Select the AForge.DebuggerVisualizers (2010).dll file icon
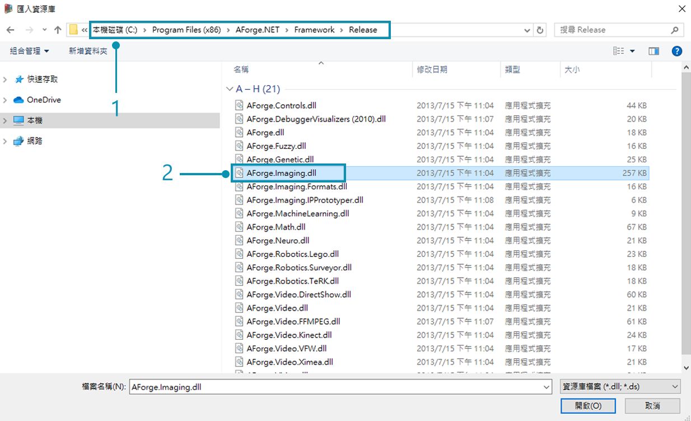This screenshot has height=421, width=691. pos(239,119)
